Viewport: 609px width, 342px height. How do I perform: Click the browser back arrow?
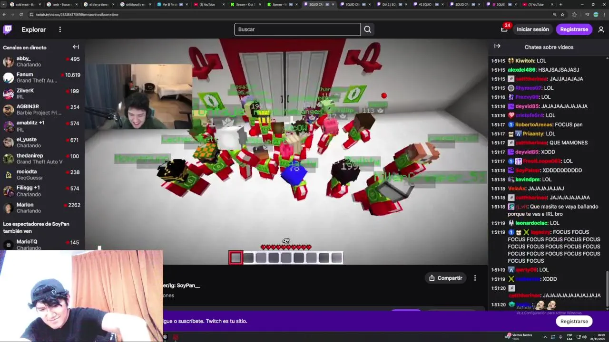(4, 15)
